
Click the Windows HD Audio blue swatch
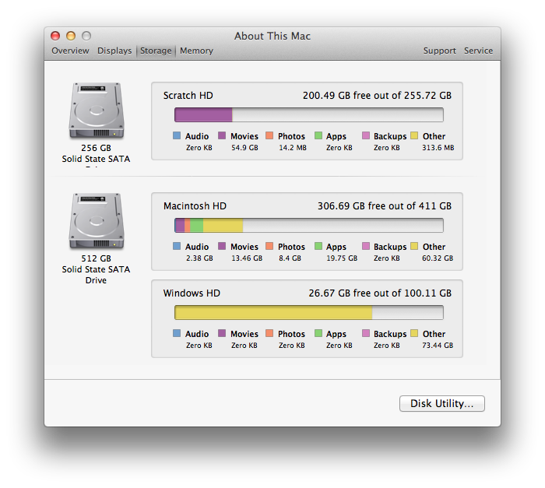click(177, 333)
